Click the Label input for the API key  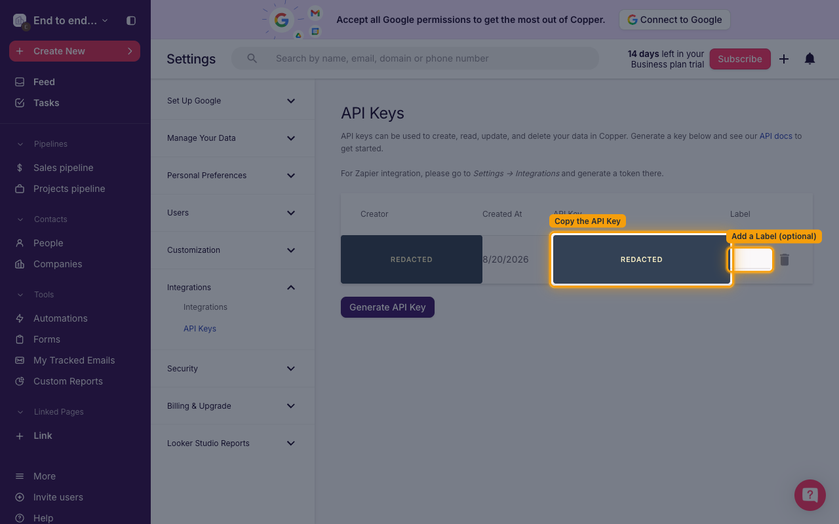click(x=751, y=259)
